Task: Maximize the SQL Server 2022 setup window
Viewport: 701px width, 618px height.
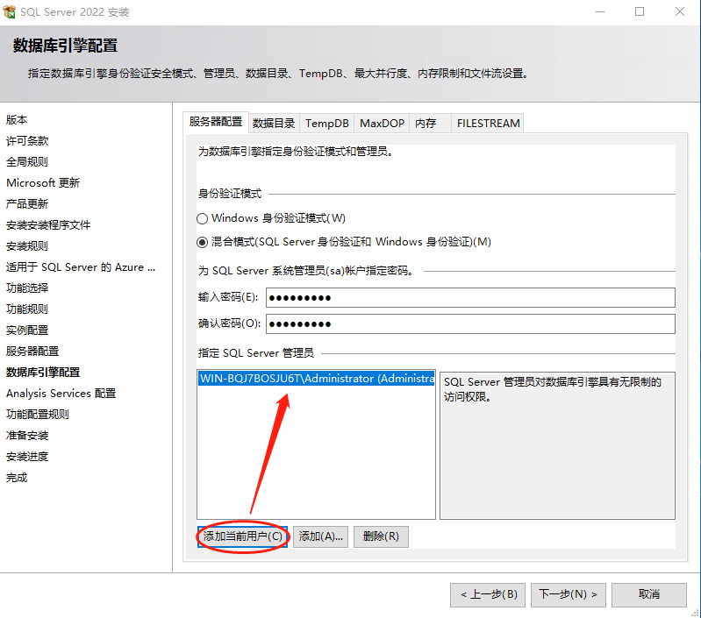Action: (x=640, y=11)
